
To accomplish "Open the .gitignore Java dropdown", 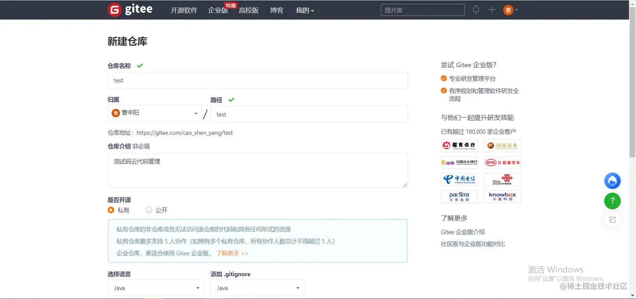I will (257, 288).
